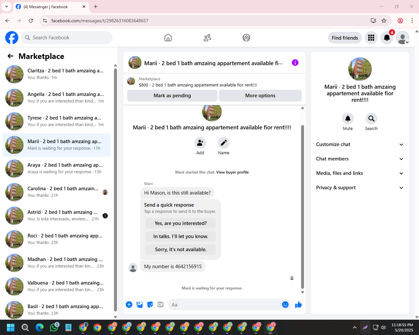Attach a photo file in composer
Screen dimensions: 419x335
pos(140,305)
